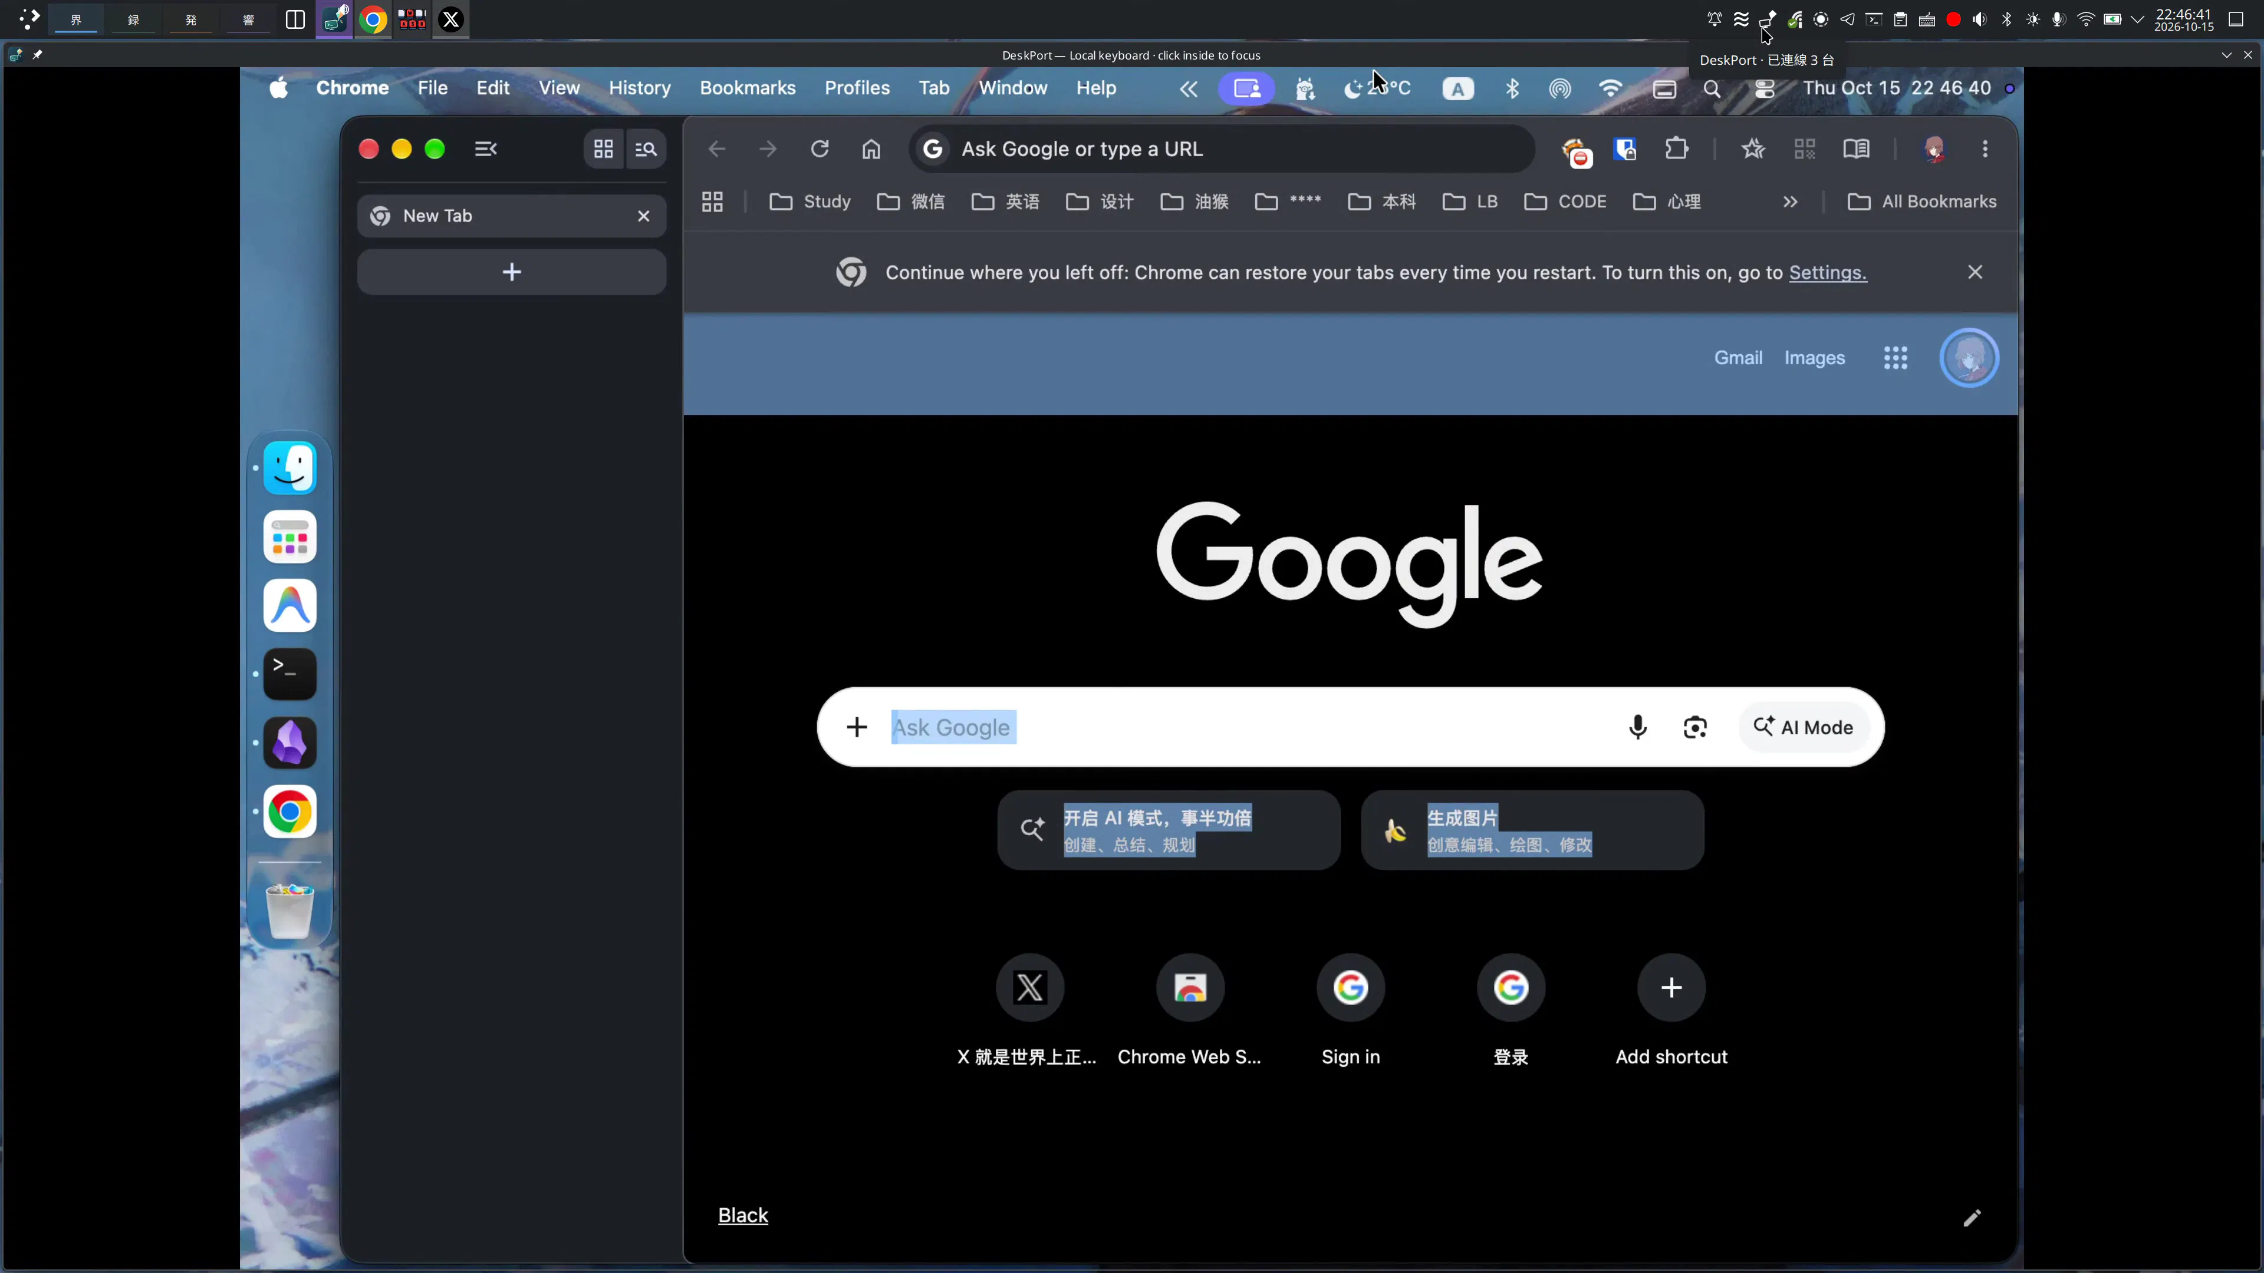
Task: Search by image with Google Lens icon
Action: (1694, 727)
